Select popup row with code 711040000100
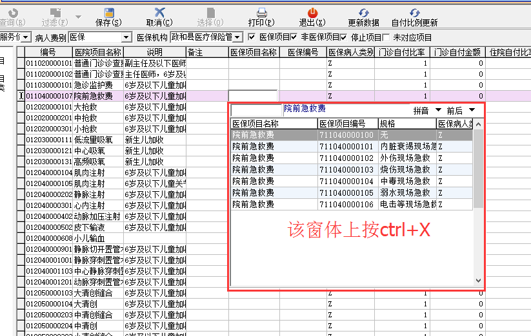The height and width of the screenshot is (336, 531). pyautogui.click(x=352, y=135)
